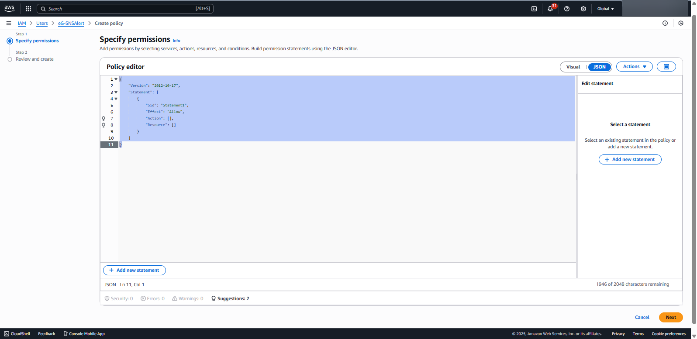Select the Specify permissions step
Viewport: 697px width, 339px height.
(37, 41)
